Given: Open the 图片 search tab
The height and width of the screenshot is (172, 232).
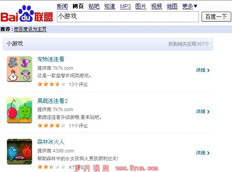Looking at the screenshot, I should coord(141,6).
